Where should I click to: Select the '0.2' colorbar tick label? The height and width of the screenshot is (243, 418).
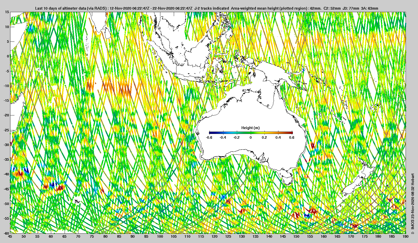(x=264, y=137)
